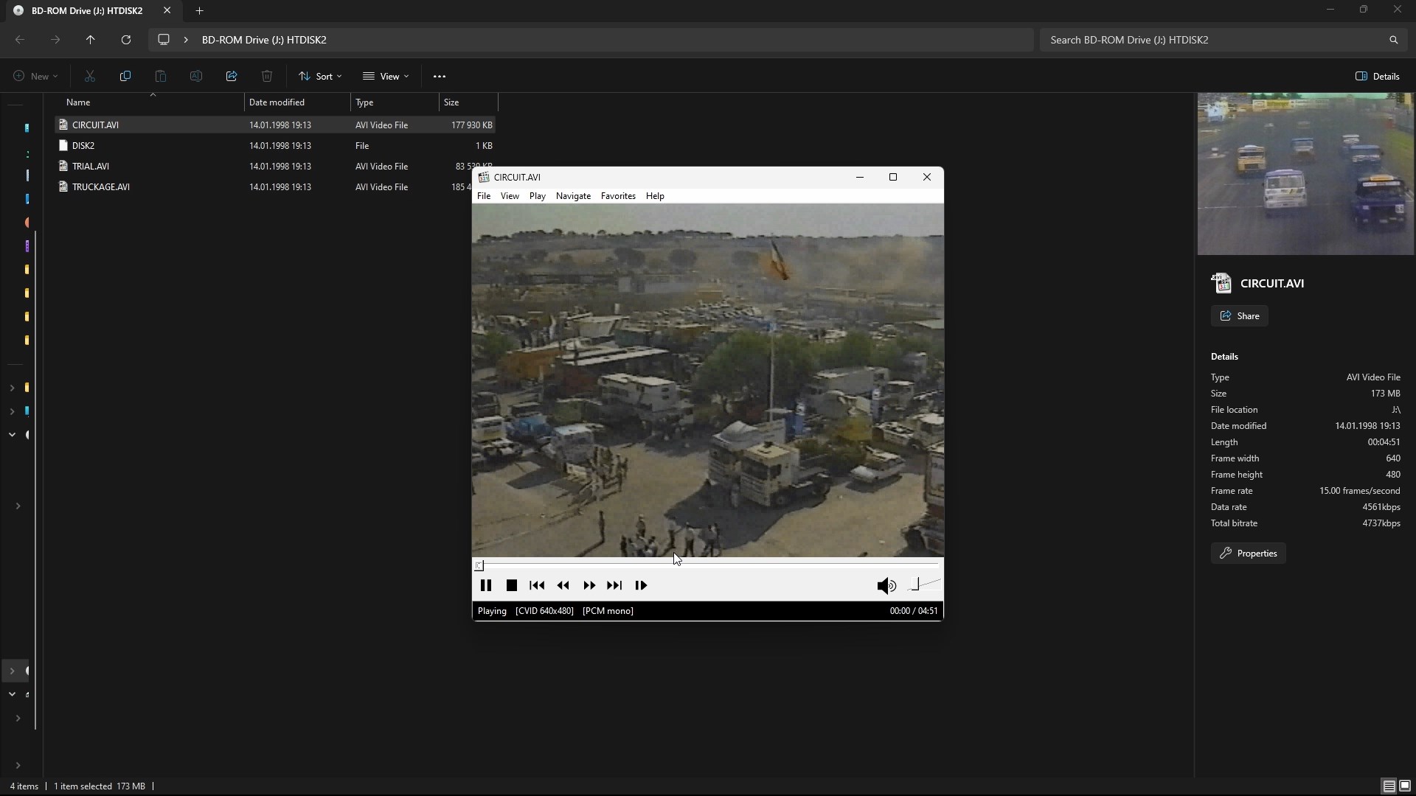Open the Navigate menu
This screenshot has width=1416, height=796.
pos(573,196)
